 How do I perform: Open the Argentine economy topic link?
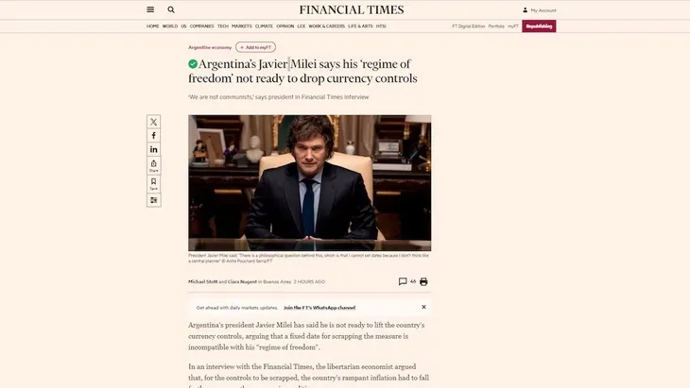(210, 47)
